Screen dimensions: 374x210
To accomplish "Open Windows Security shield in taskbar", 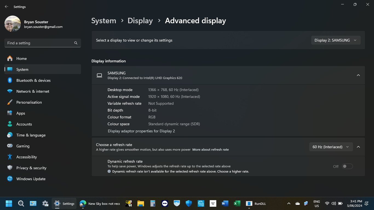I will tap(189, 203).
